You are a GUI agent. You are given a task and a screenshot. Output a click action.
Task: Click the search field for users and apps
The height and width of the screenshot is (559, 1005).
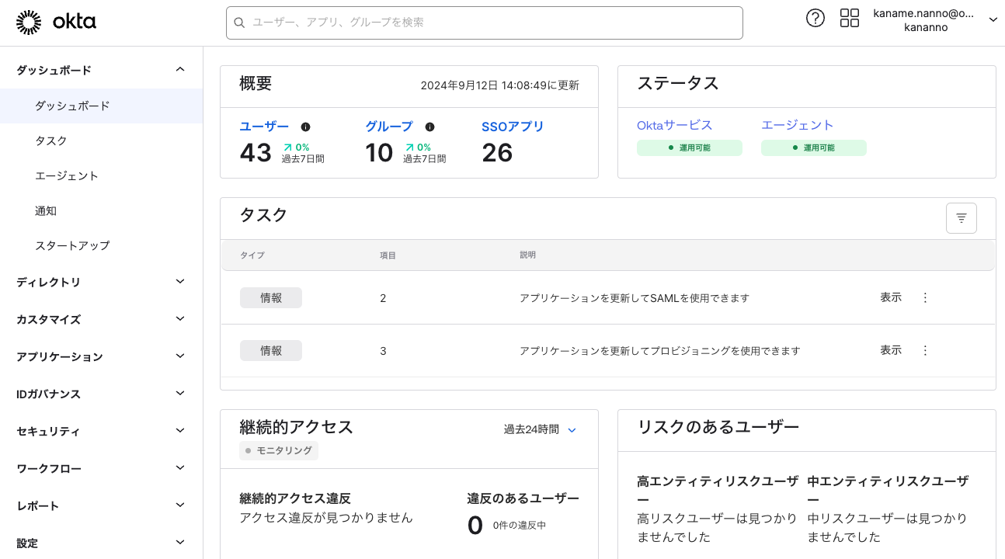coord(484,23)
